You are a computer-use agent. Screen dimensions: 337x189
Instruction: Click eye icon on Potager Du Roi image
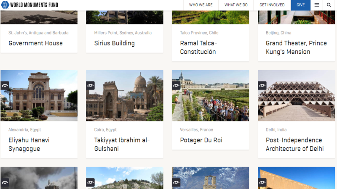click(177, 86)
